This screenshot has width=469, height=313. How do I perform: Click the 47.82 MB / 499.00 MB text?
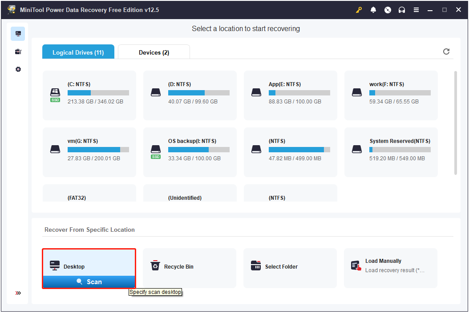click(x=295, y=158)
